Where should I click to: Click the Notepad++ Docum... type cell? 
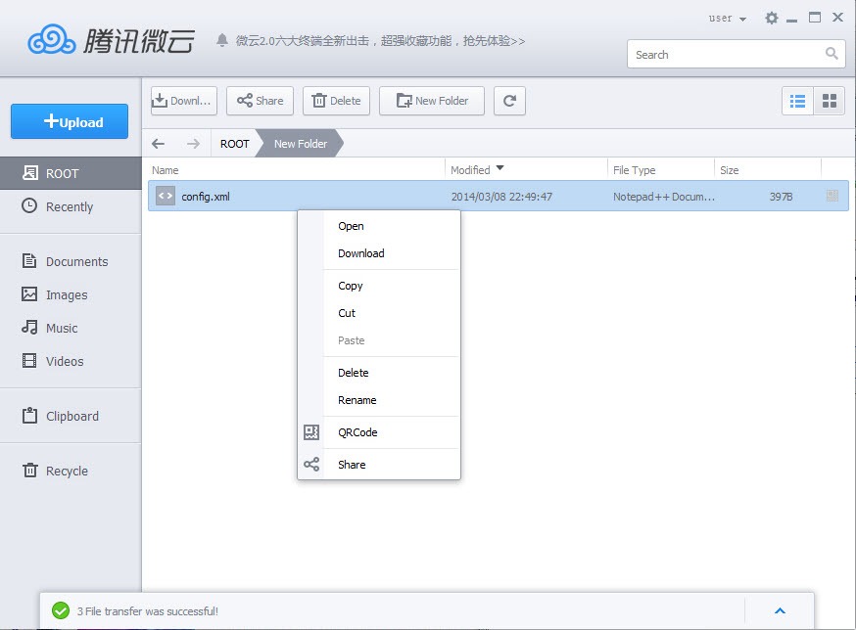pyautogui.click(x=663, y=197)
